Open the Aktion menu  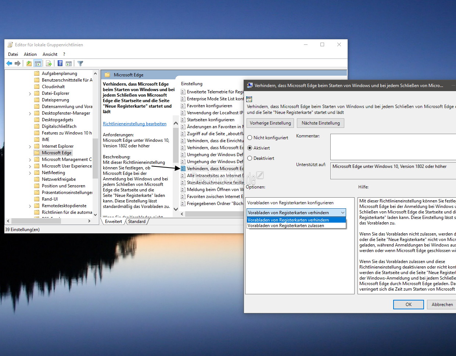30,54
